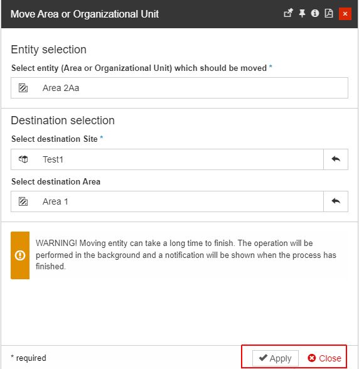Click the dialog title 'Move Area or Organizational Unit'
359x369 pixels.
tap(85, 14)
